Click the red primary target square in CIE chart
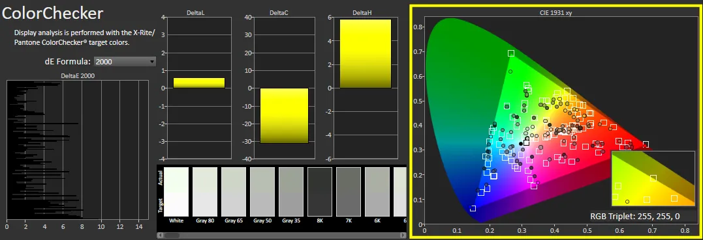The height and width of the screenshot is (240, 703). point(646,144)
